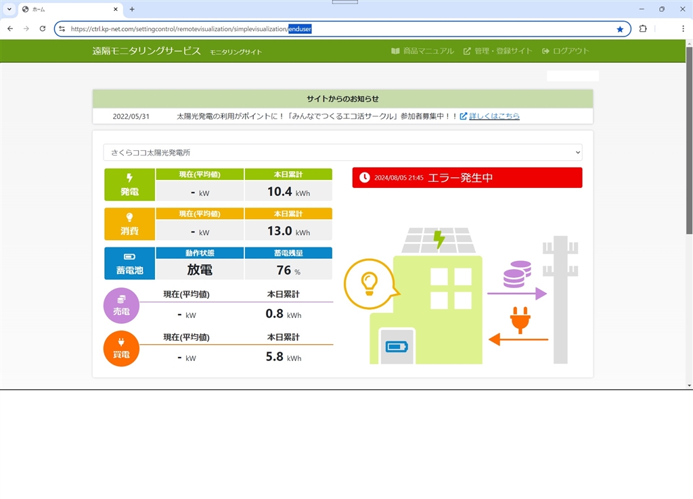
Task: Click 13.0 kWh consumption total
Action: point(288,231)
